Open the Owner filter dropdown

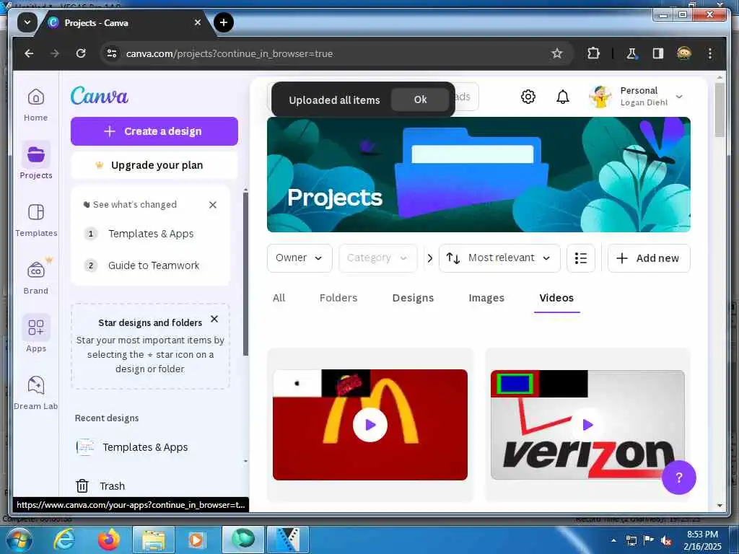click(299, 258)
